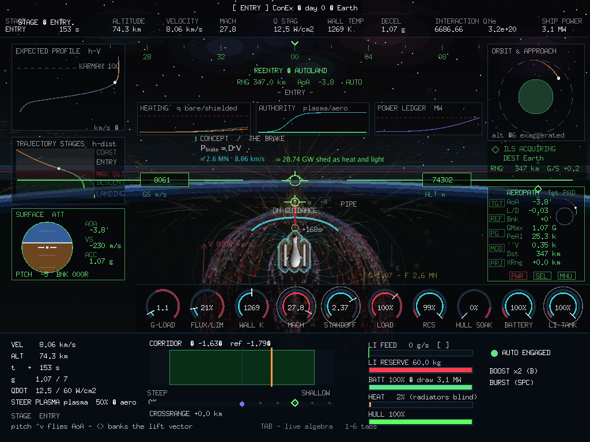Click the BATTERY gauge dial
590x442 pixels.
point(518,306)
